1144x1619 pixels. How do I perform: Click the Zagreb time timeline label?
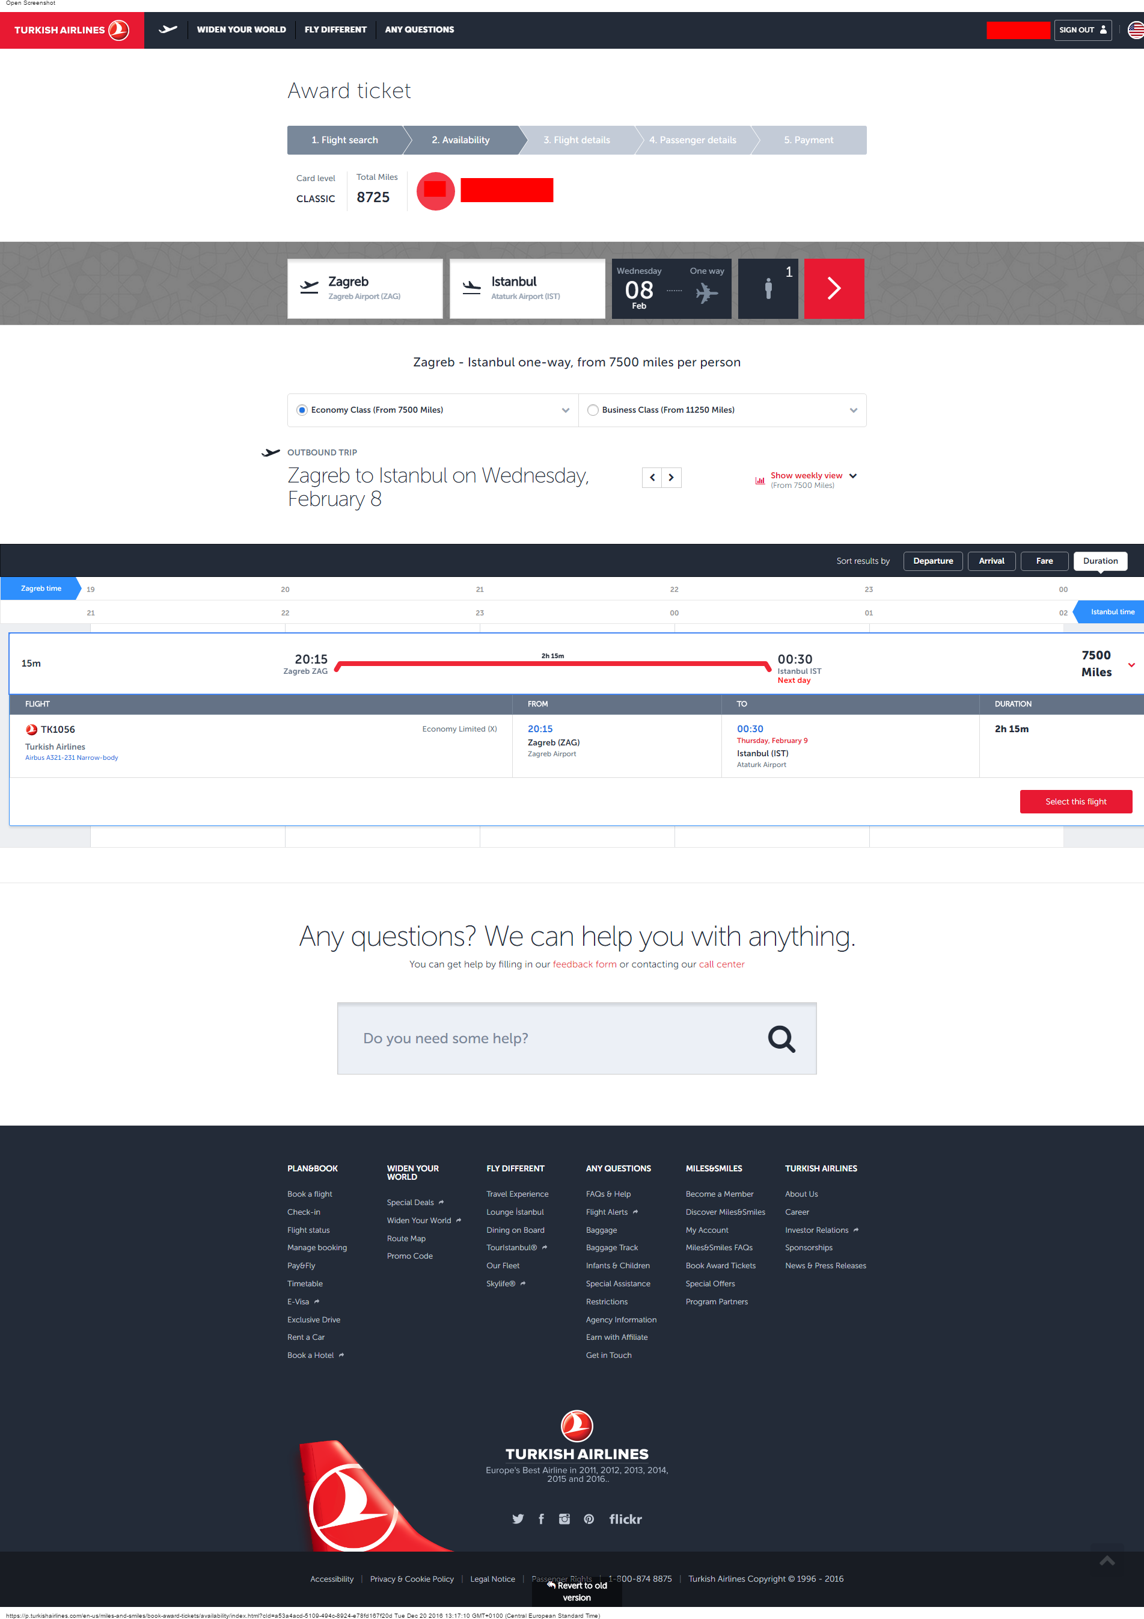click(x=41, y=588)
